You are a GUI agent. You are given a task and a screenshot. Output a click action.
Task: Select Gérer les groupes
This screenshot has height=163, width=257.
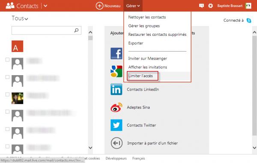pyautogui.click(x=144, y=26)
